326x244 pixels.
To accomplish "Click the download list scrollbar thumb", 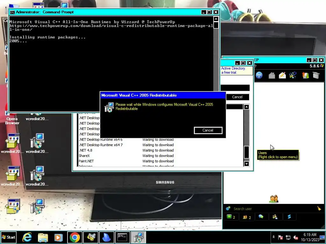I will tap(246, 152).
